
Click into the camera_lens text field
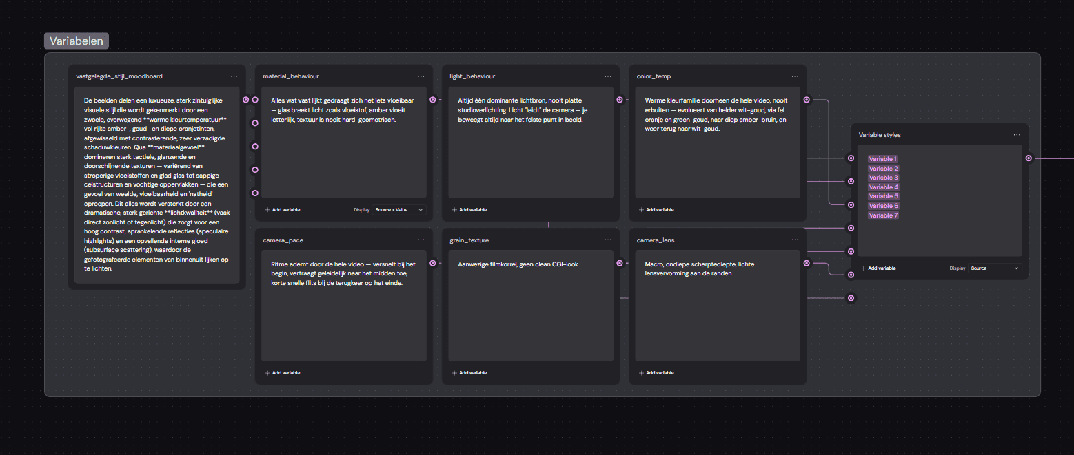718,306
